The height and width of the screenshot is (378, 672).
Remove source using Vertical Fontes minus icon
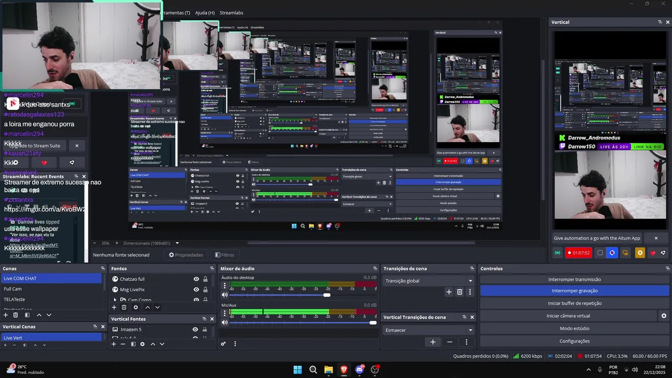click(123, 344)
